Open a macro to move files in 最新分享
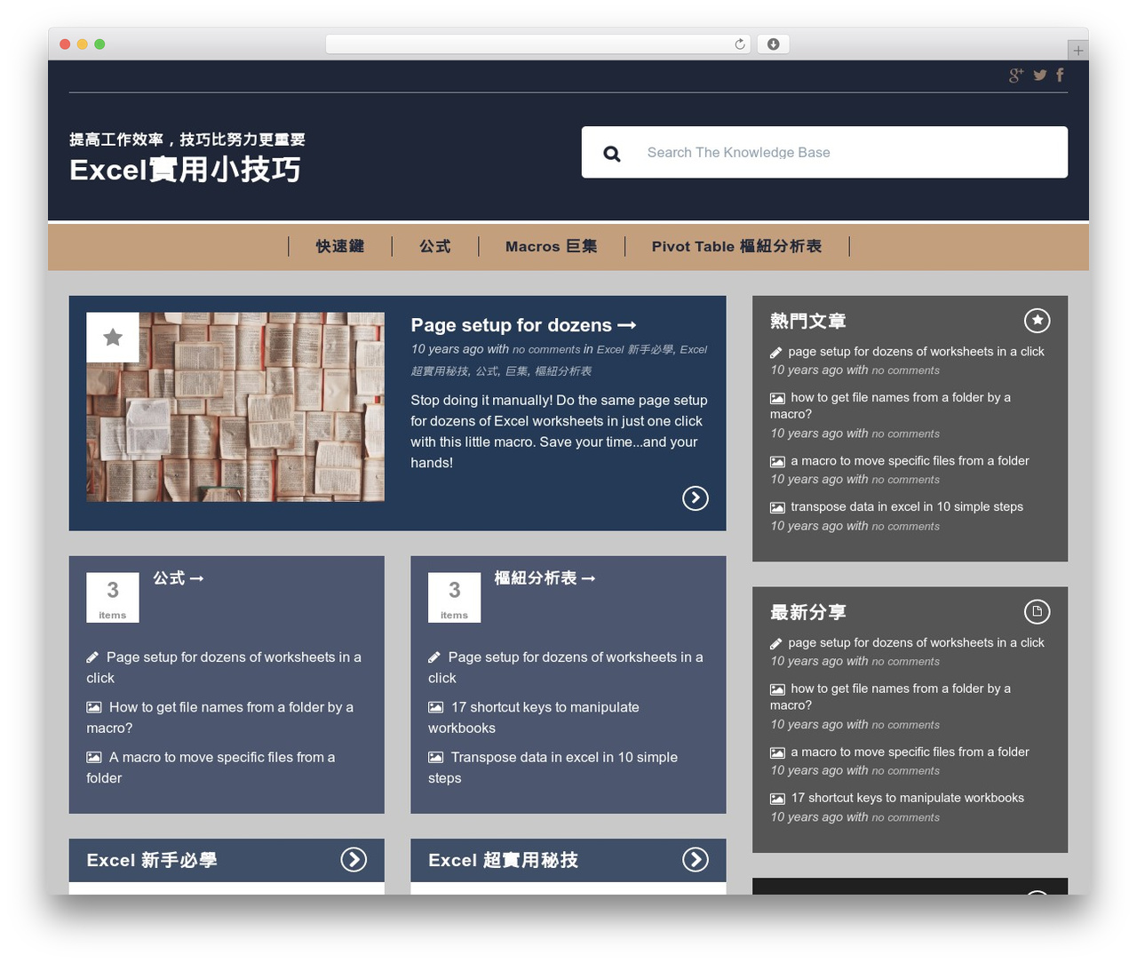Screen dimensions: 1137x963 tap(910, 752)
